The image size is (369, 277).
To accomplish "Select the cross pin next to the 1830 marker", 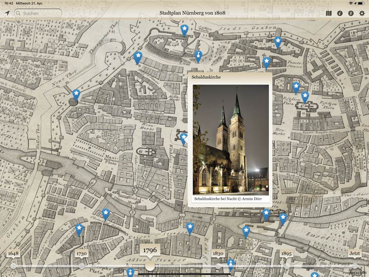I will [x=231, y=264].
